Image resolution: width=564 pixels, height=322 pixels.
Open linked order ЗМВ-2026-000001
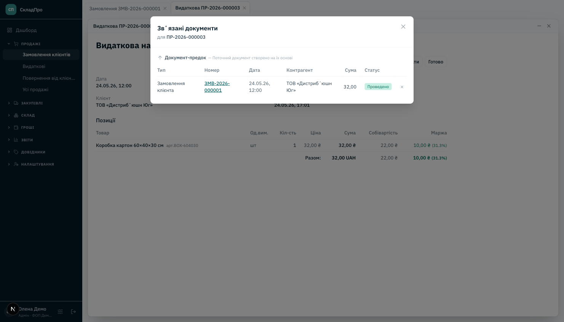point(217,87)
